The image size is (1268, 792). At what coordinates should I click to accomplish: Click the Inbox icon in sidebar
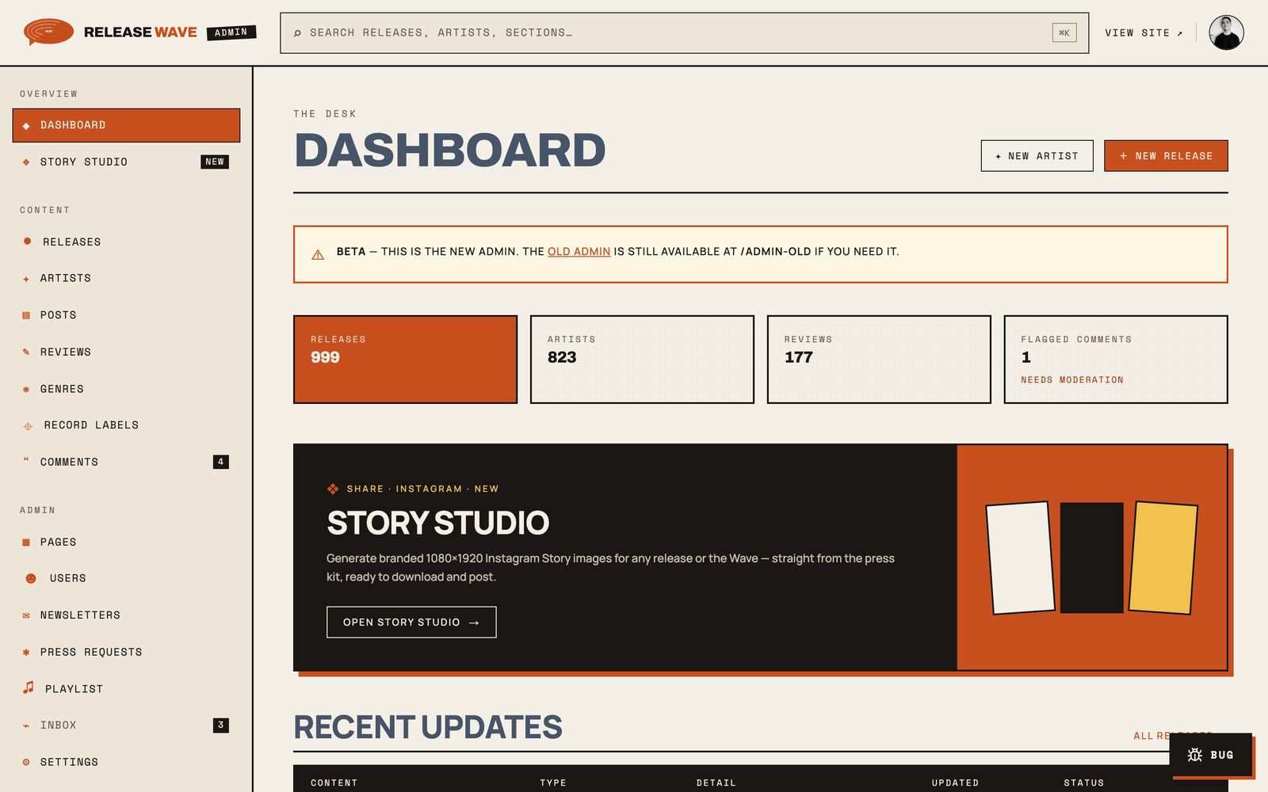click(26, 725)
